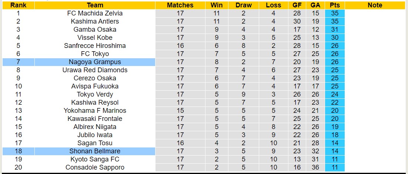Click Consadole Sapporo in last row

(95, 167)
